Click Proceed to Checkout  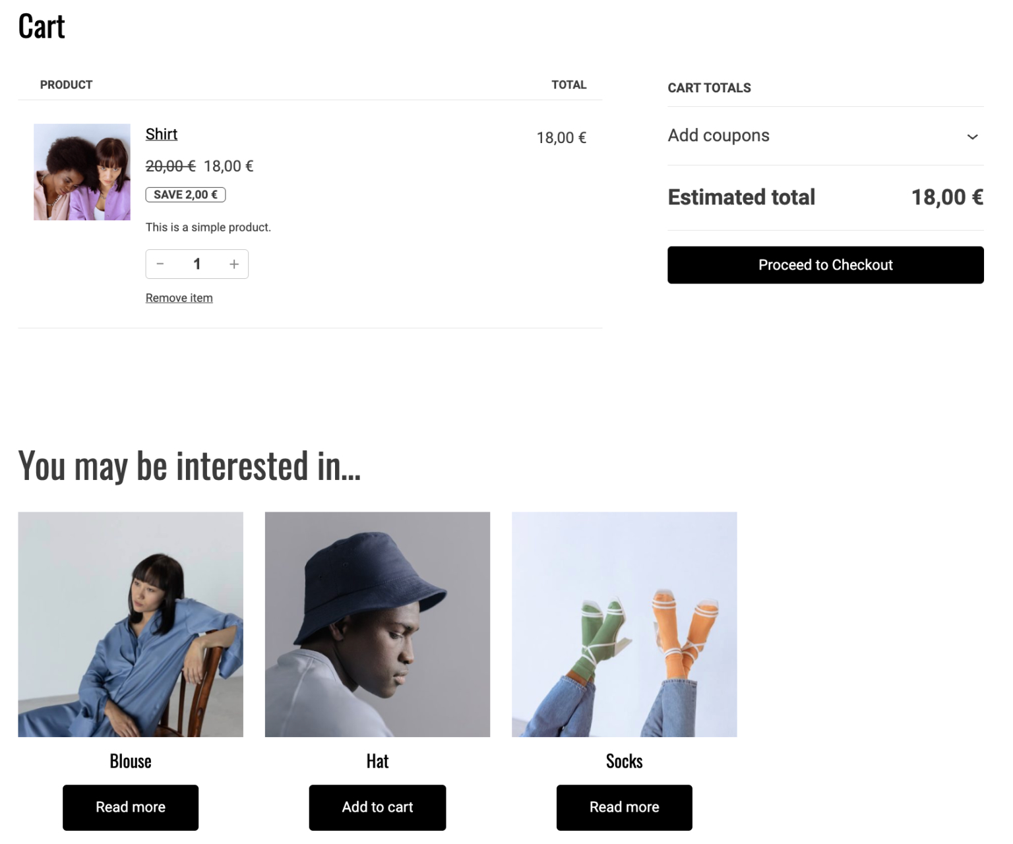pyautogui.click(x=825, y=264)
